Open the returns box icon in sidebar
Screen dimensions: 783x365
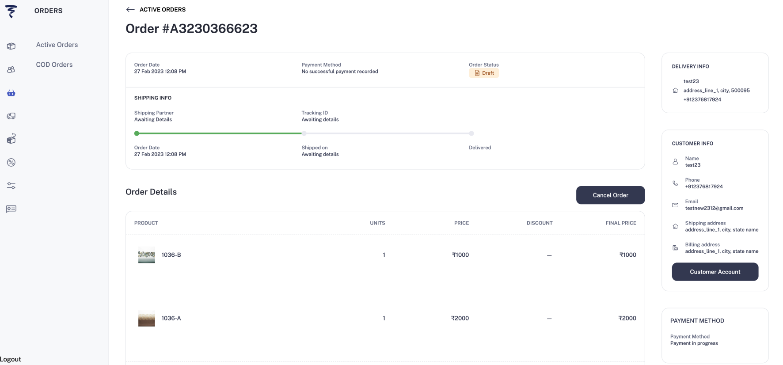tap(11, 139)
